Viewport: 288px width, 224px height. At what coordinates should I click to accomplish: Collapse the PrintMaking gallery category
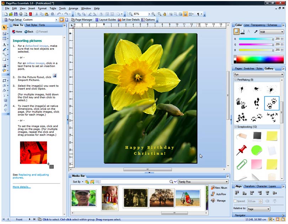(236, 80)
